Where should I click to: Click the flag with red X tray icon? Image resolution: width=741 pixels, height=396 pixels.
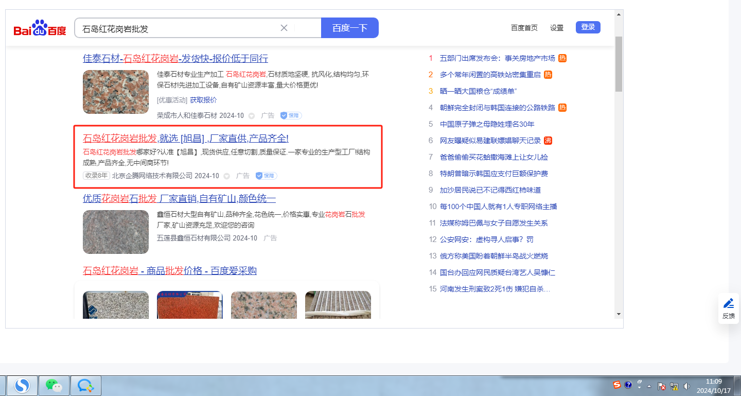point(662,386)
